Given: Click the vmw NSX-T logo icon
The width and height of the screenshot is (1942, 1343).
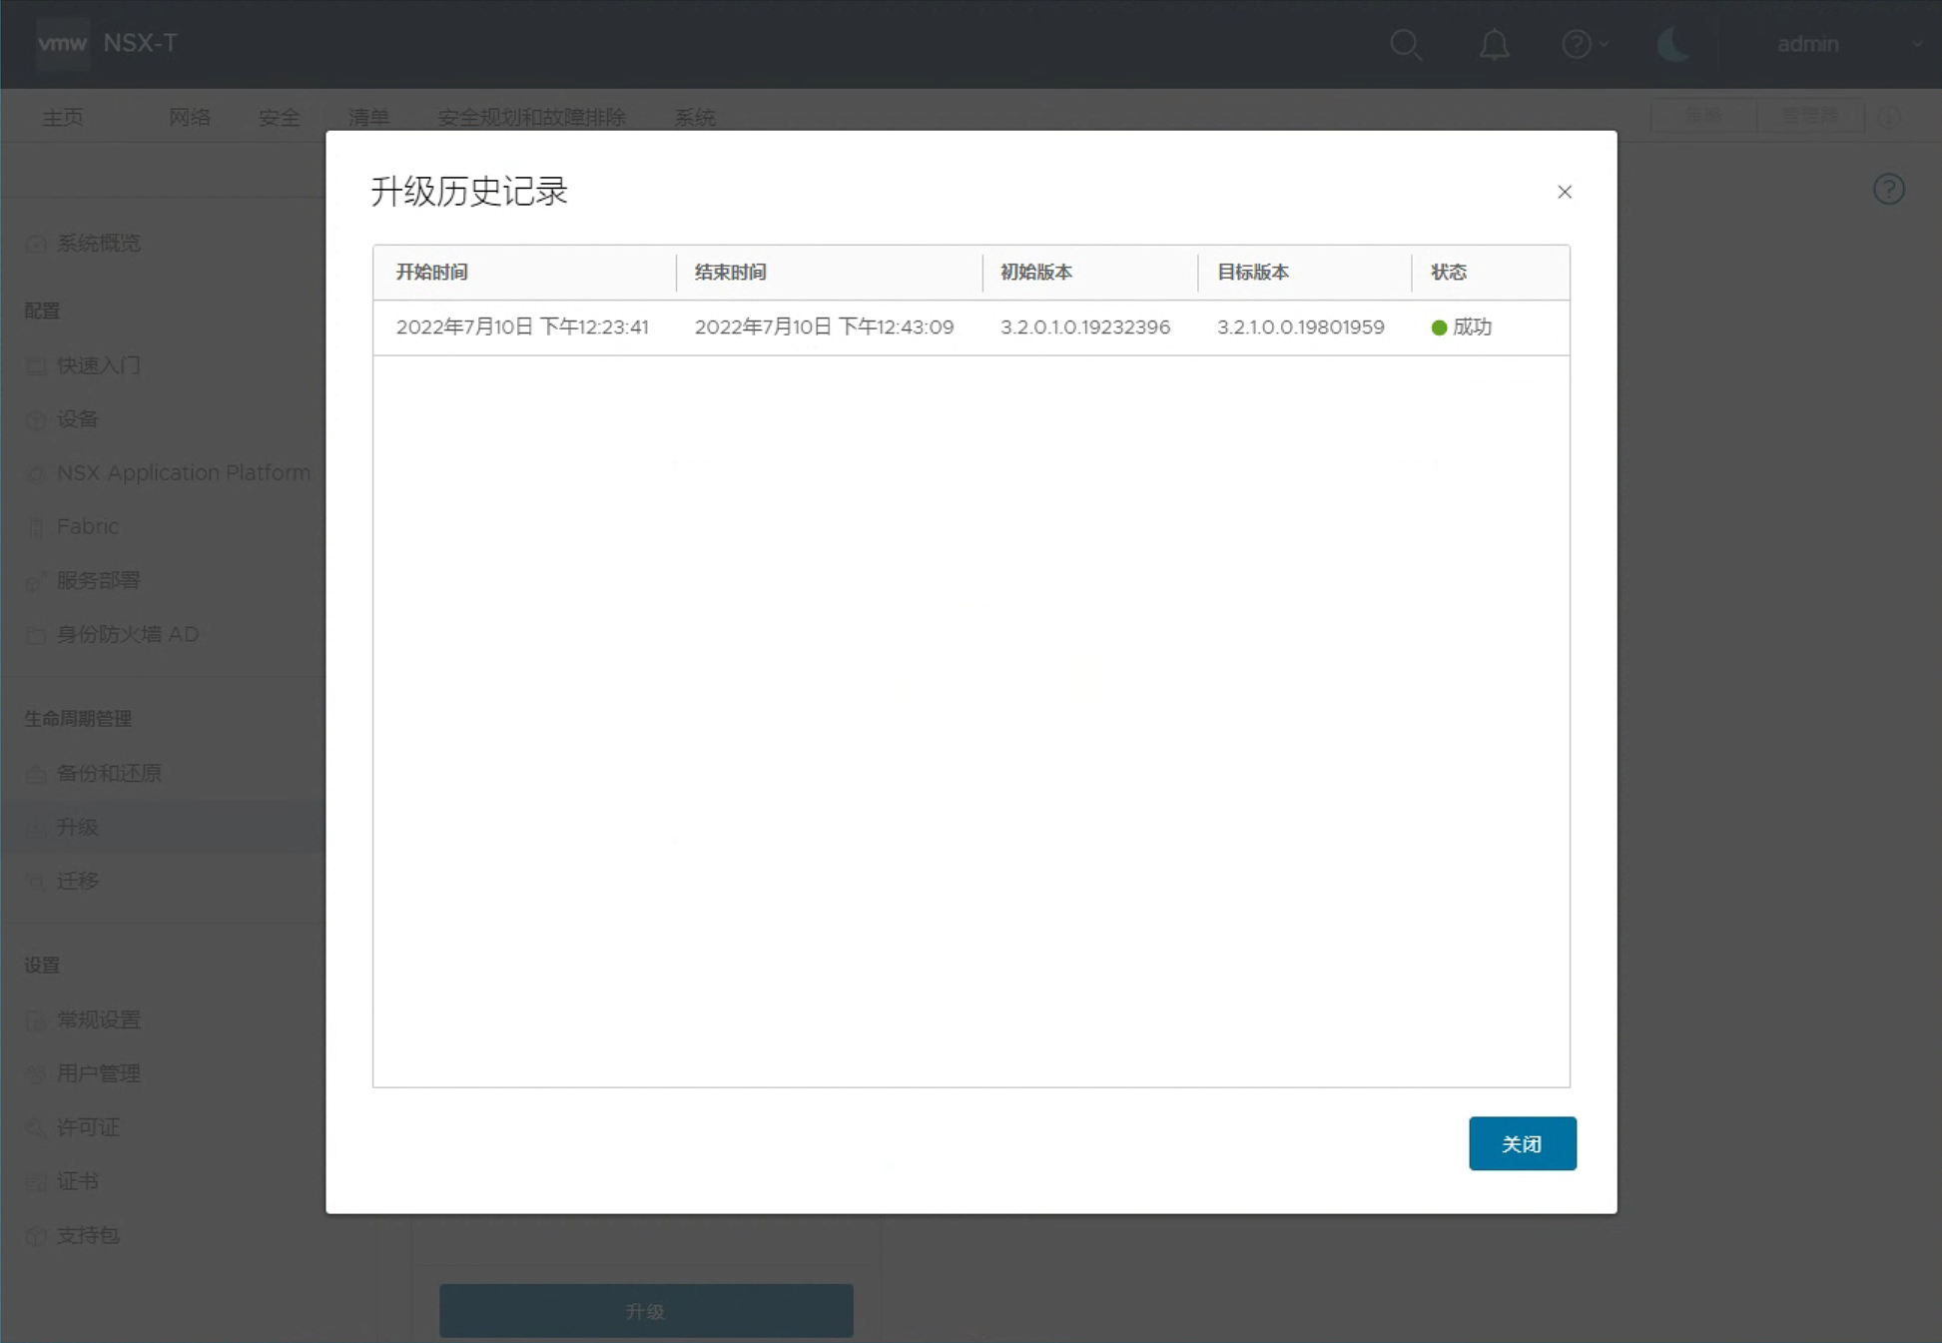Looking at the screenshot, I should (x=62, y=44).
